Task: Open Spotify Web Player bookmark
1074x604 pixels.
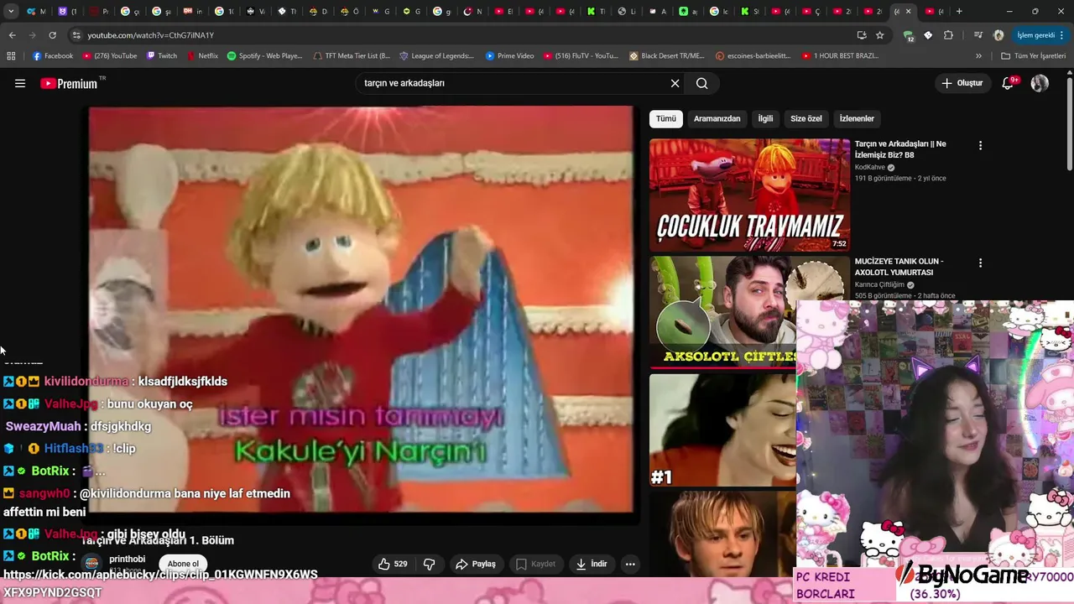Action: click(264, 56)
